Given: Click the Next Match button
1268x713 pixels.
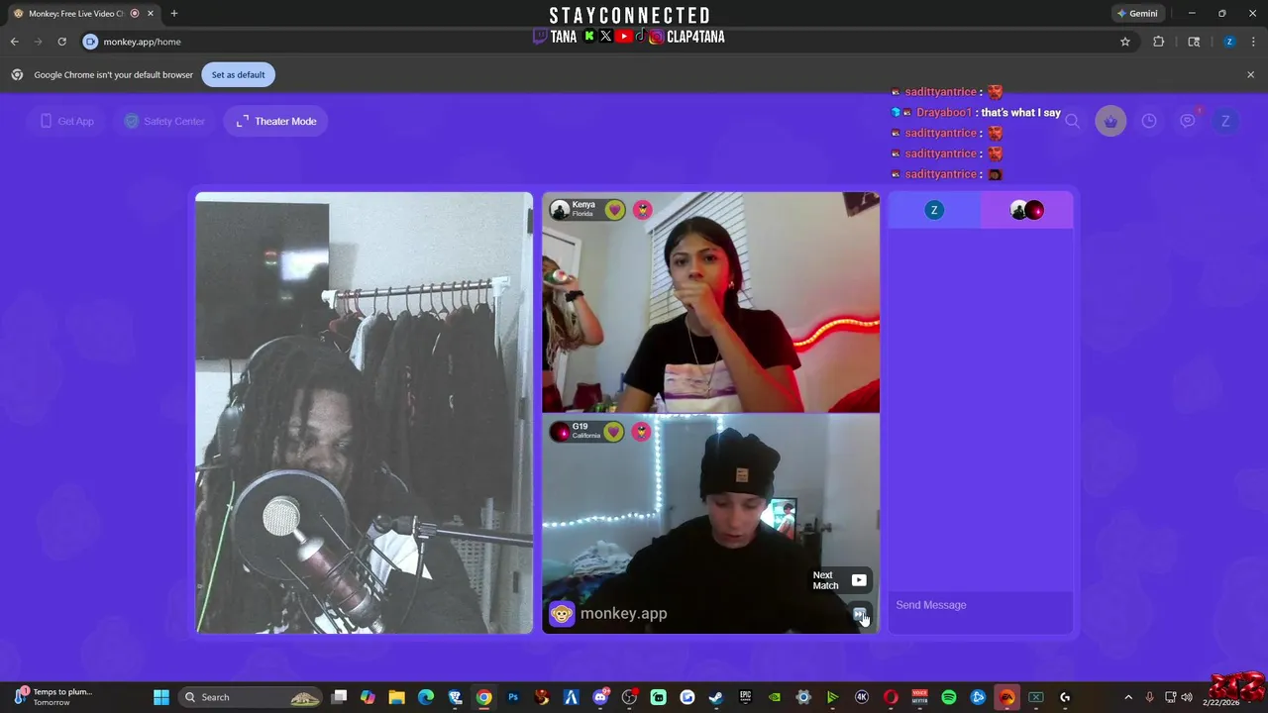Looking at the screenshot, I should (x=839, y=580).
